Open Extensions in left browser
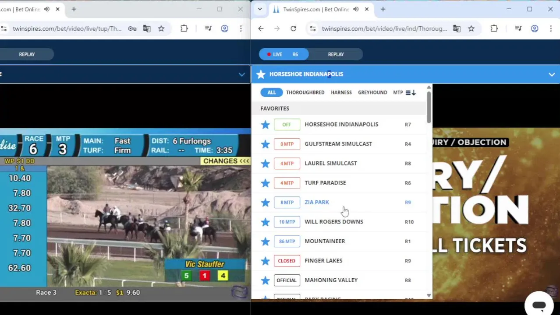The image size is (560, 315). pyautogui.click(x=184, y=29)
